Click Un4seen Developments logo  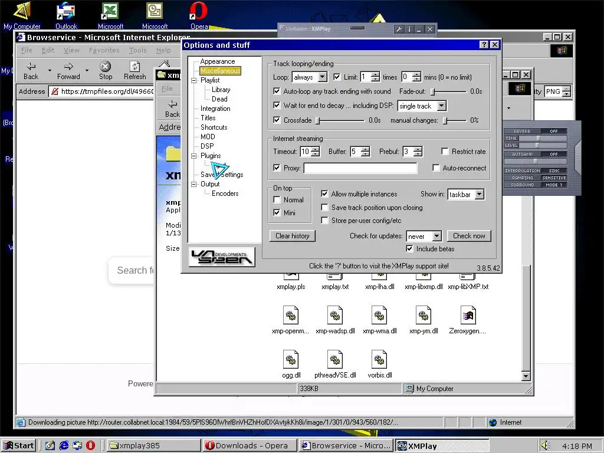pos(222,257)
